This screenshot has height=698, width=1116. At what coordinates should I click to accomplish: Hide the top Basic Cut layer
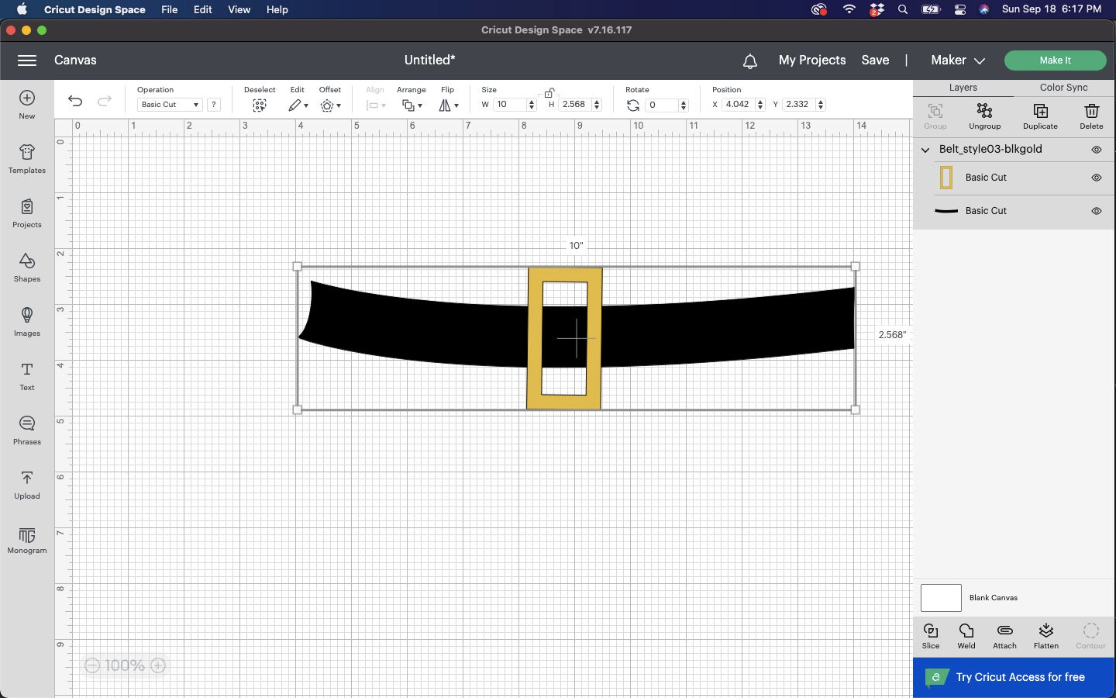[1096, 178]
